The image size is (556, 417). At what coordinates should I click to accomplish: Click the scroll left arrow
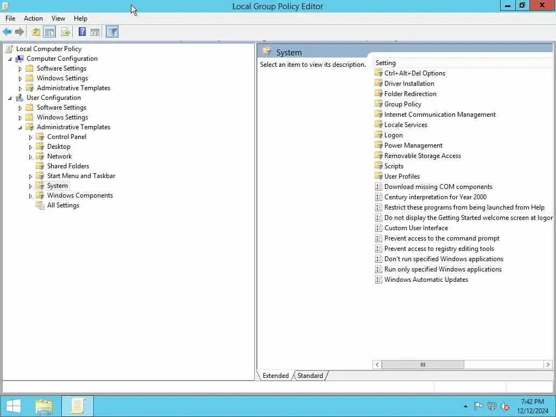pos(377,364)
